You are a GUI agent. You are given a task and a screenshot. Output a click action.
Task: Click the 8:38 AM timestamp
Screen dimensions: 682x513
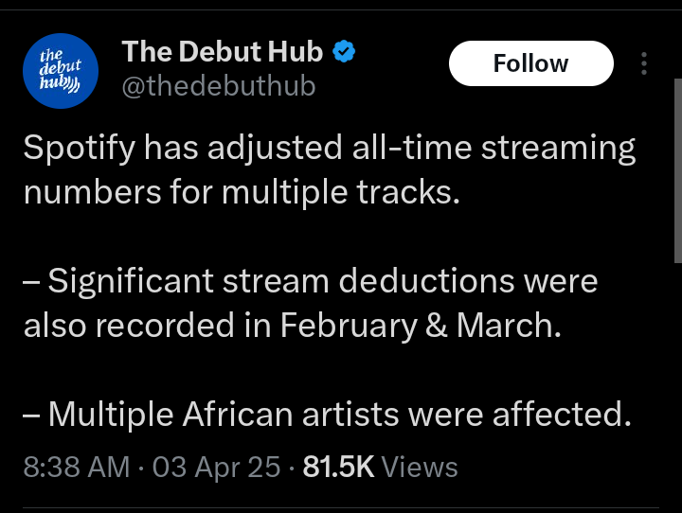click(x=76, y=467)
